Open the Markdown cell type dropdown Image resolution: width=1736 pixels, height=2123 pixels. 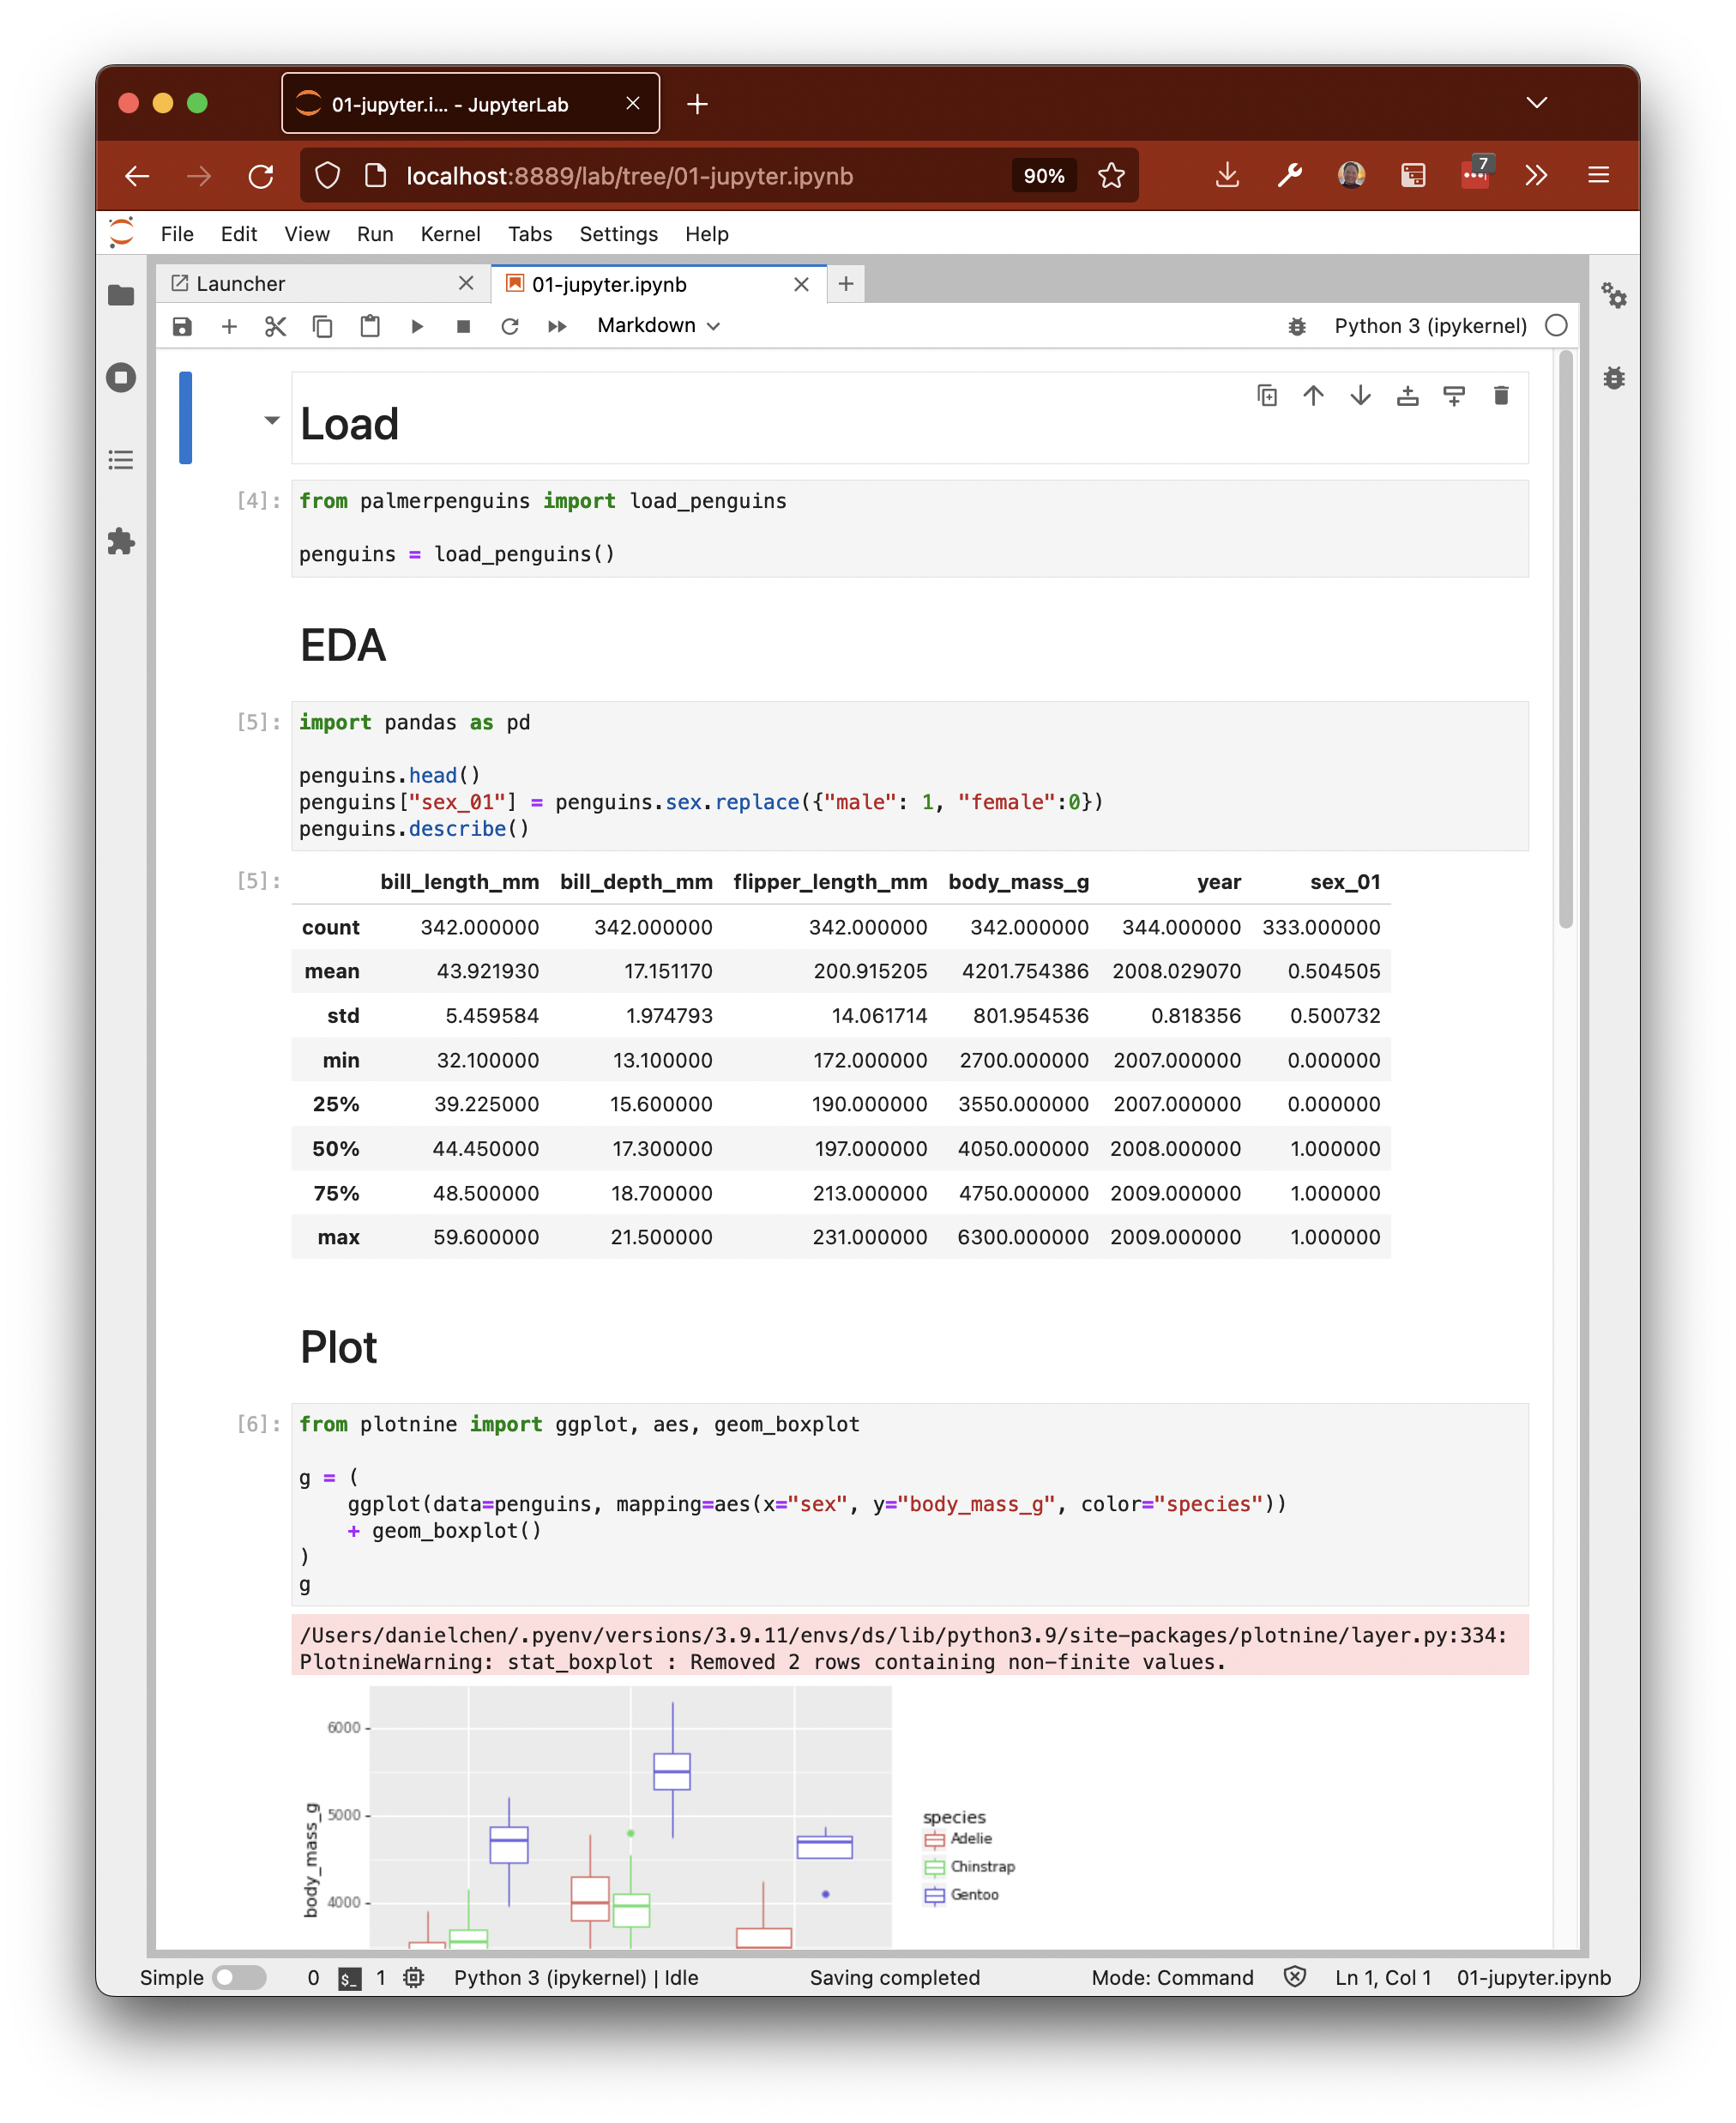pyautogui.click(x=658, y=326)
